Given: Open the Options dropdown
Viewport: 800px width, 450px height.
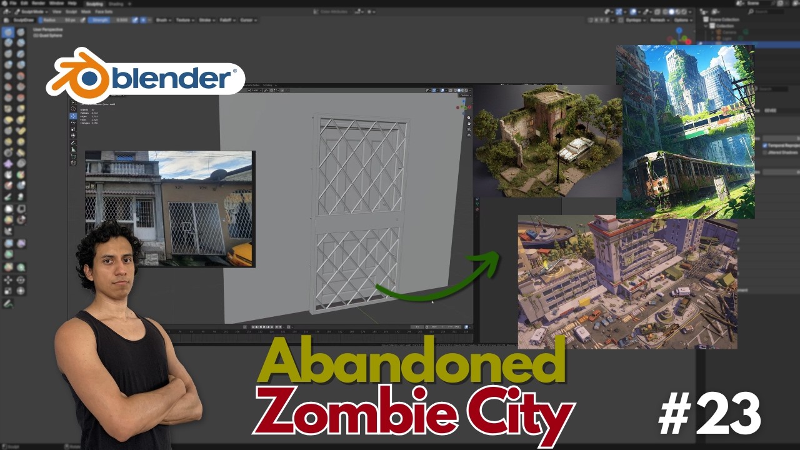Looking at the screenshot, I should pyautogui.click(x=683, y=20).
